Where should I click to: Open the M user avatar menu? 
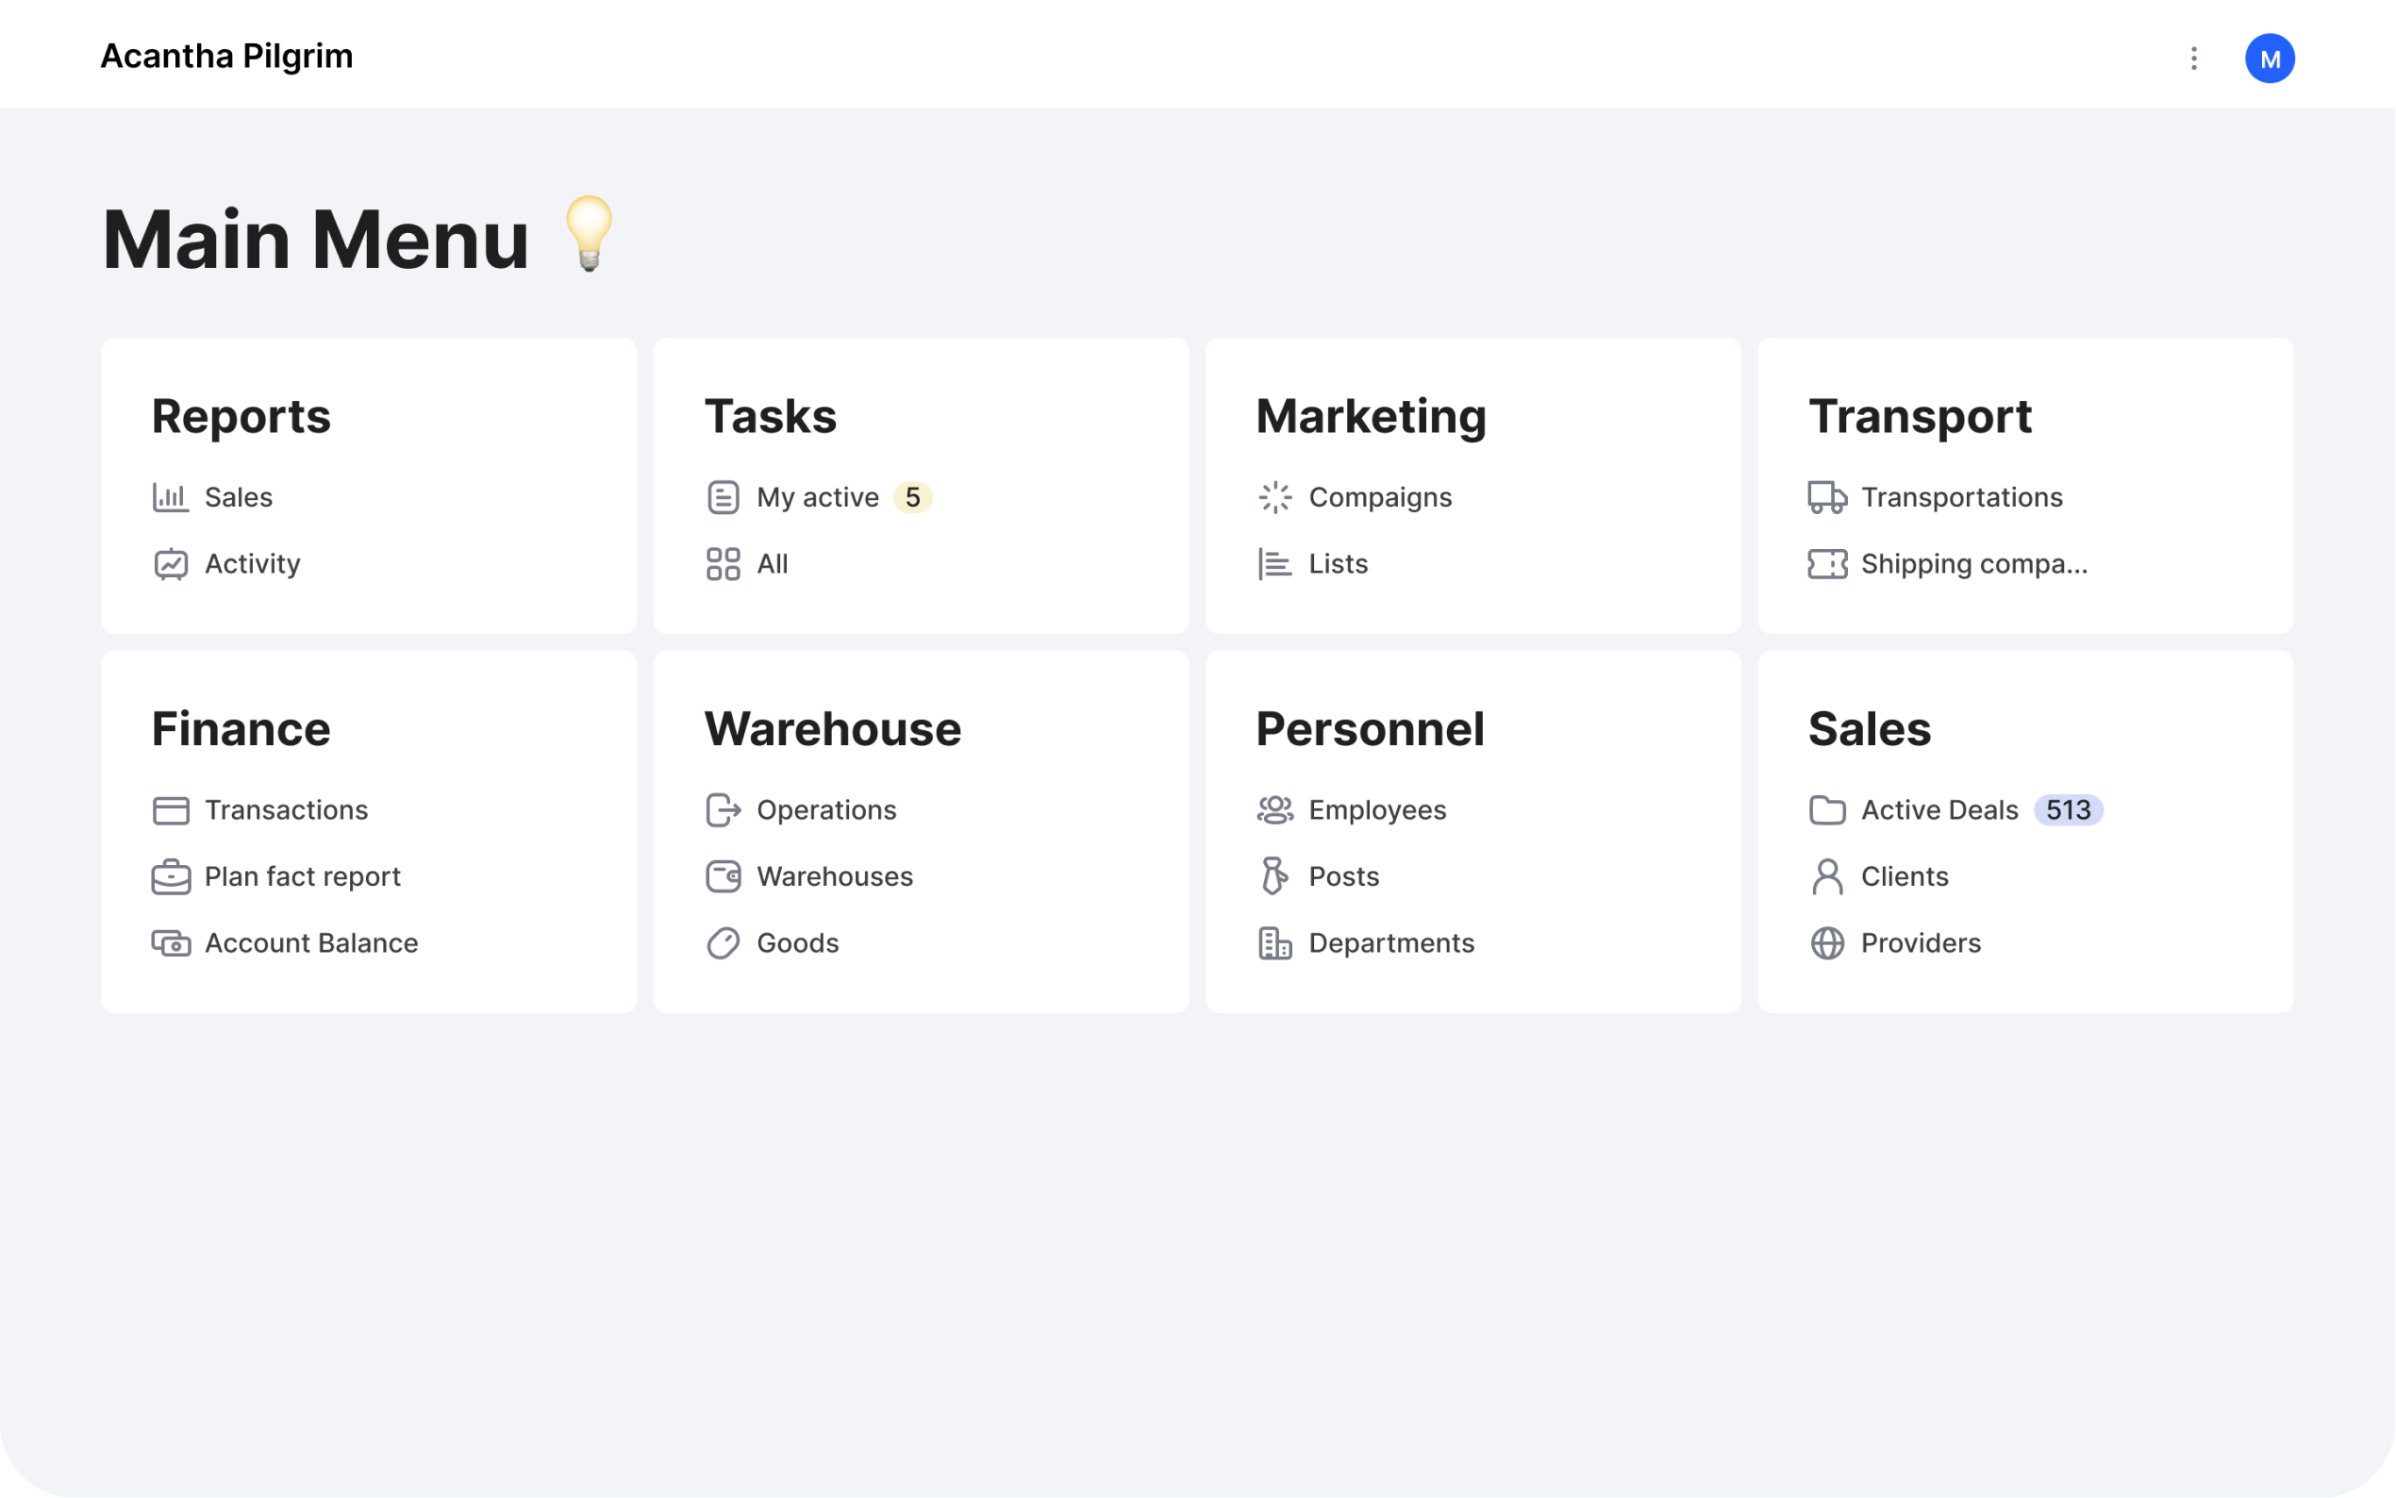click(x=2270, y=58)
